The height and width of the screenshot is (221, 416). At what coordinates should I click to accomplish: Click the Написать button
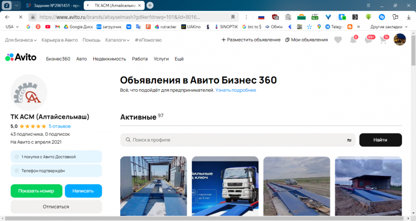(83, 191)
